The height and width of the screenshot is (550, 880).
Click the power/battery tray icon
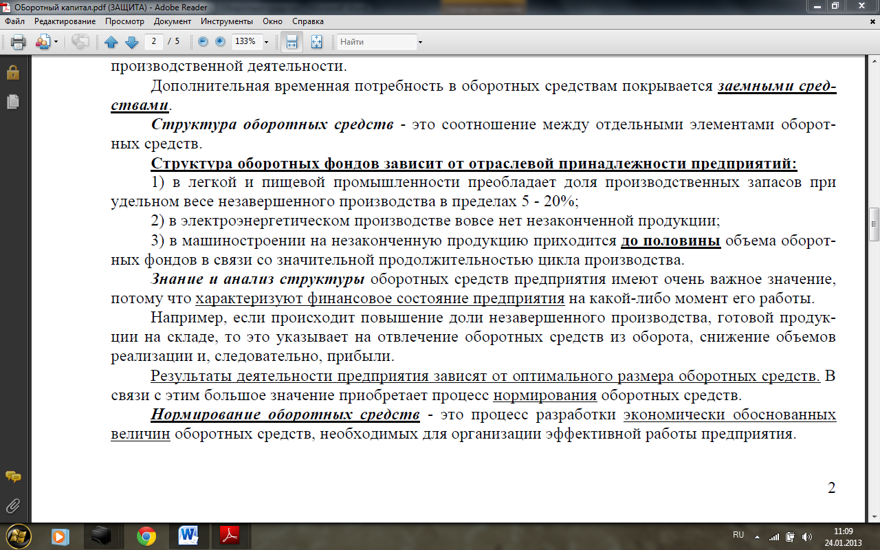791,536
